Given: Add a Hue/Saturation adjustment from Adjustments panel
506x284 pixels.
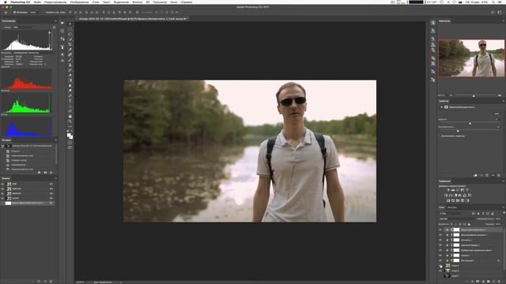Looking at the screenshot, I should [446, 195].
